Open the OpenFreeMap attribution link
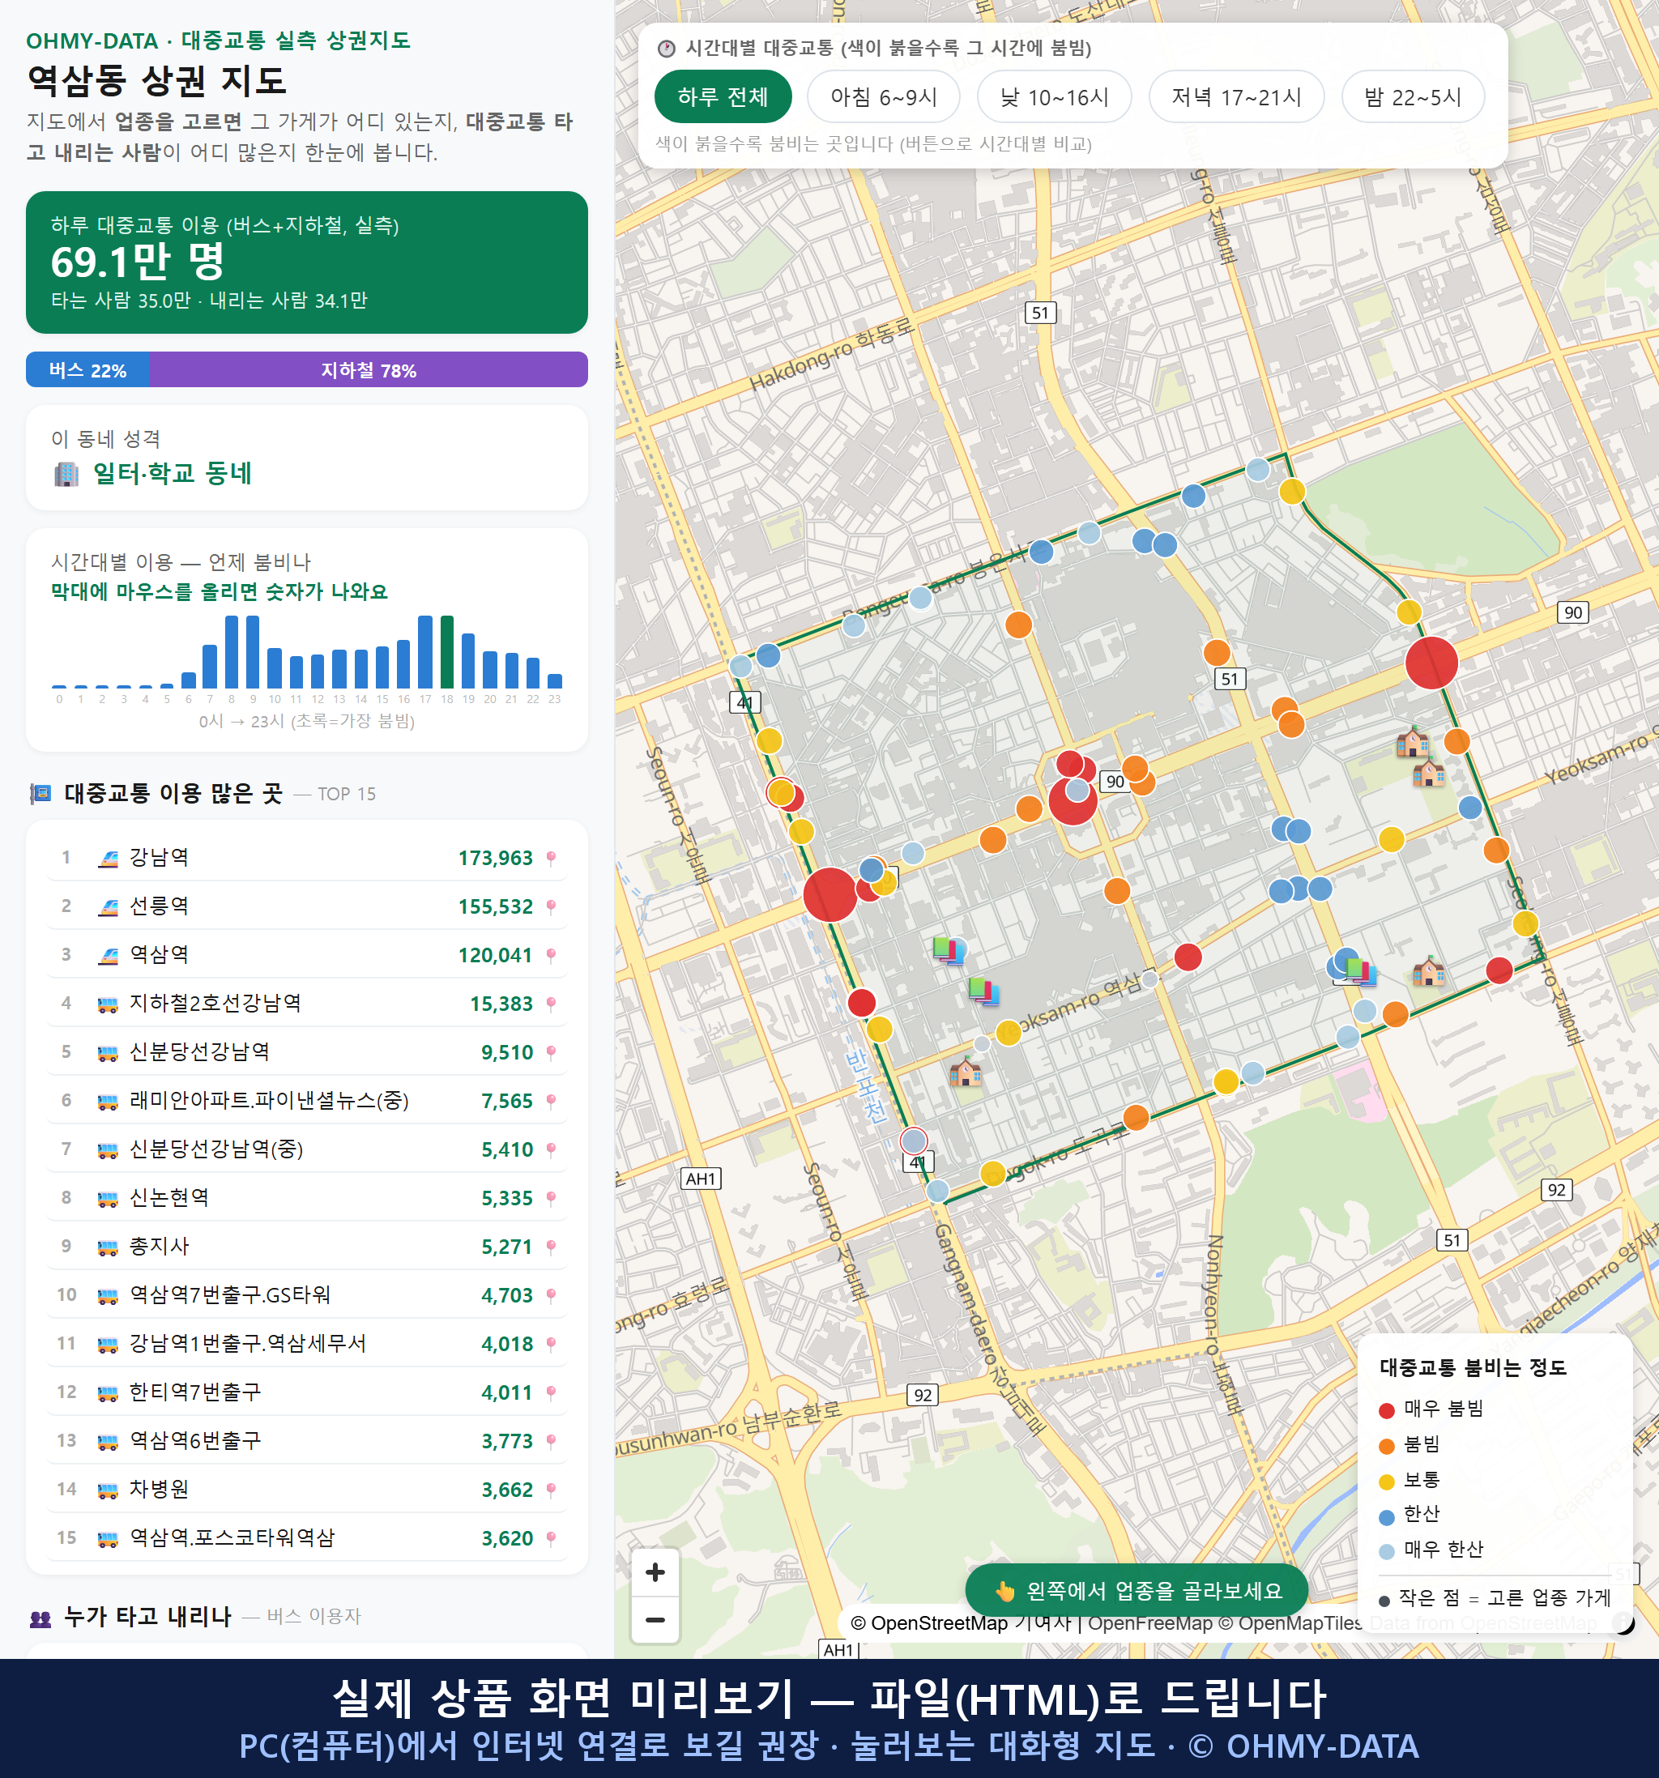 1150,1623
